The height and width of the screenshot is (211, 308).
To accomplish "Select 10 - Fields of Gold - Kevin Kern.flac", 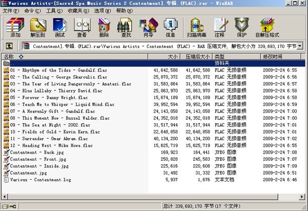I will [55, 132].
